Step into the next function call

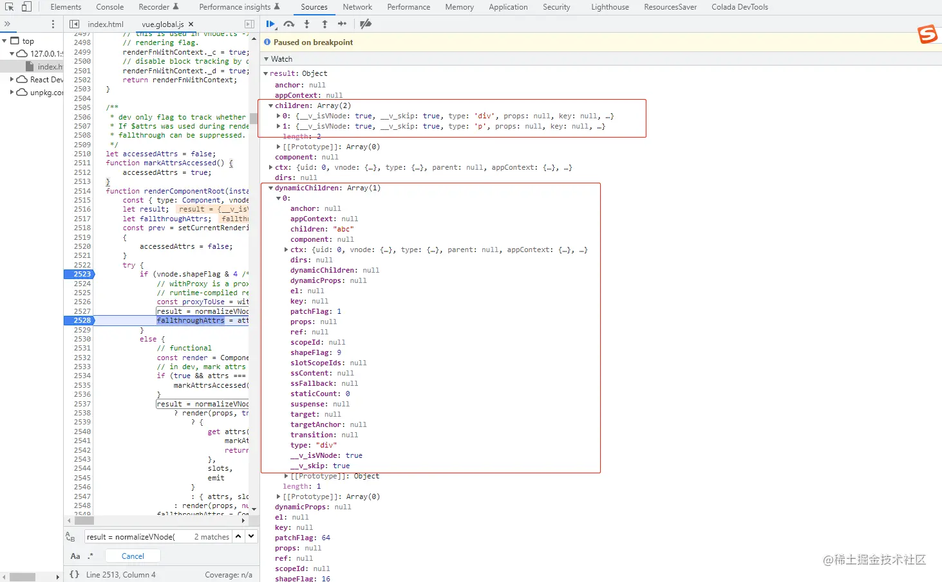(x=306, y=23)
